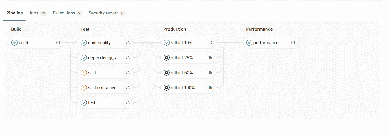Run the rollout 100% manual job
Screen dimensions: 389x136
(211, 88)
